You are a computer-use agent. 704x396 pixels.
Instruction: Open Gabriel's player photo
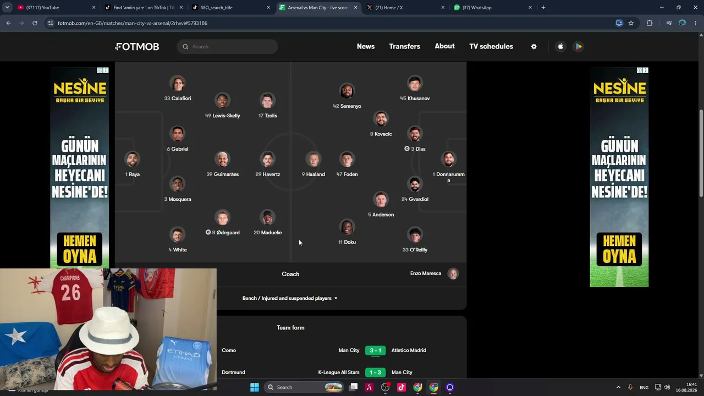tap(177, 134)
